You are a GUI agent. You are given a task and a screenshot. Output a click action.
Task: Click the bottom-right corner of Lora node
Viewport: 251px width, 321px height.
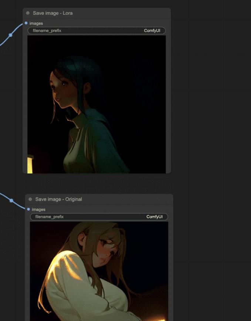(x=169, y=172)
